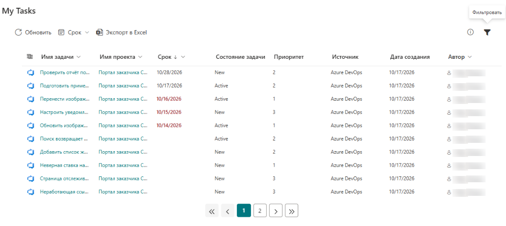Screen dimensions: 506x226
Task: Click the overdue date 10/14/2026 cell
Action: (169, 125)
